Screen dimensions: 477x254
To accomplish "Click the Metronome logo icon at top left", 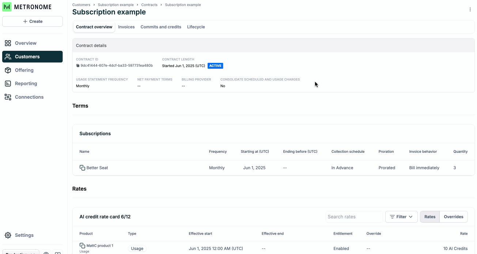I will pyautogui.click(x=6, y=7).
